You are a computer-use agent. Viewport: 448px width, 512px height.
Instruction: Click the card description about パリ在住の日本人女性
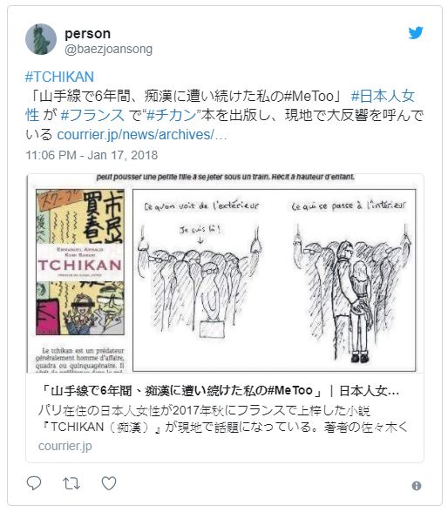click(x=222, y=419)
